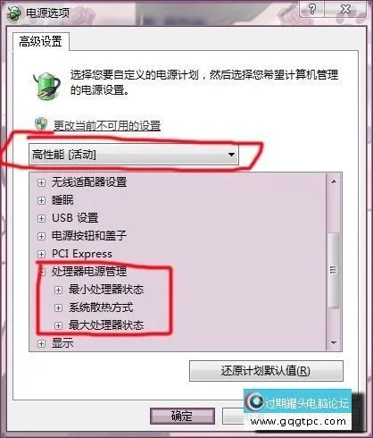Click the settings list scrollbar thumb

point(334,271)
